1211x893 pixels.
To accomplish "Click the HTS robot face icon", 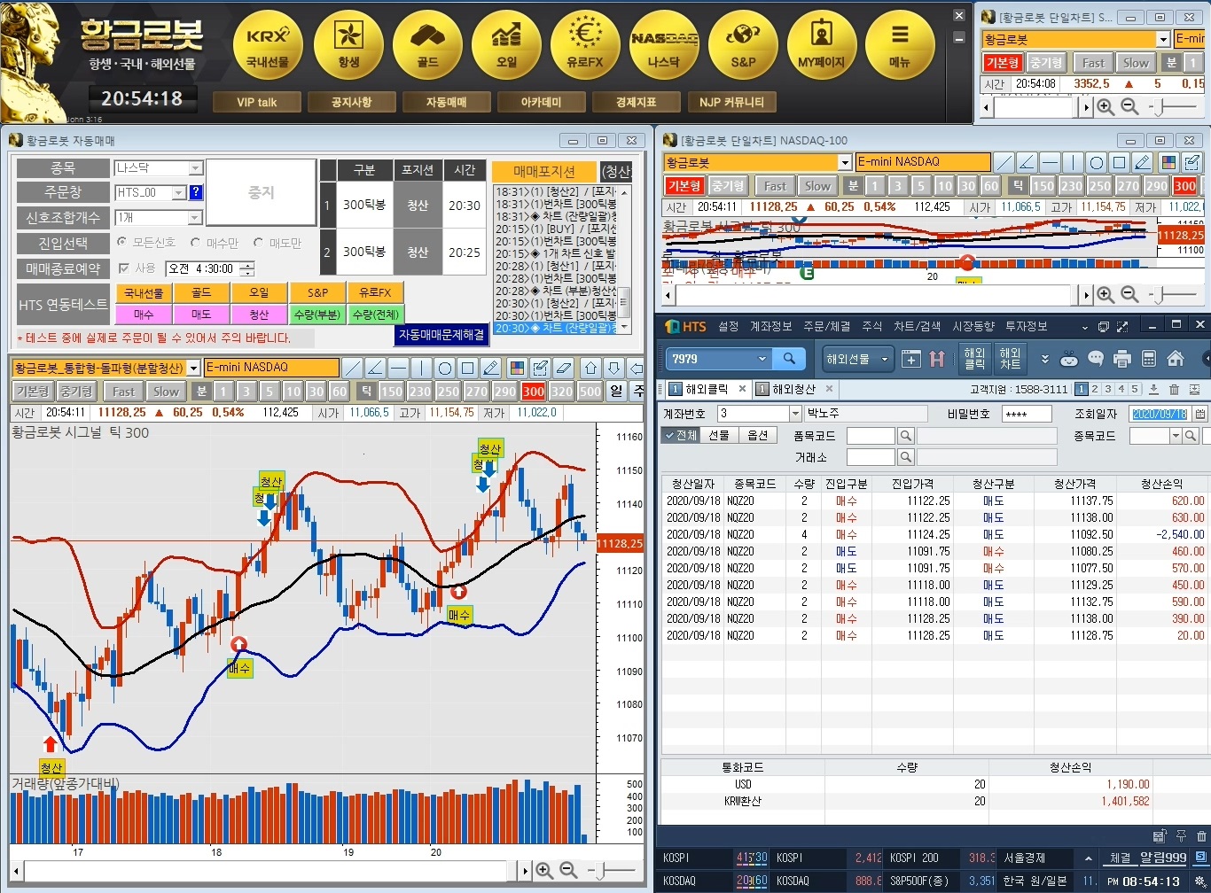I will pos(1069,359).
